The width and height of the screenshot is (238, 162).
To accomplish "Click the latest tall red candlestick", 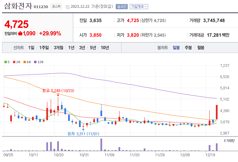I will 217,112.
